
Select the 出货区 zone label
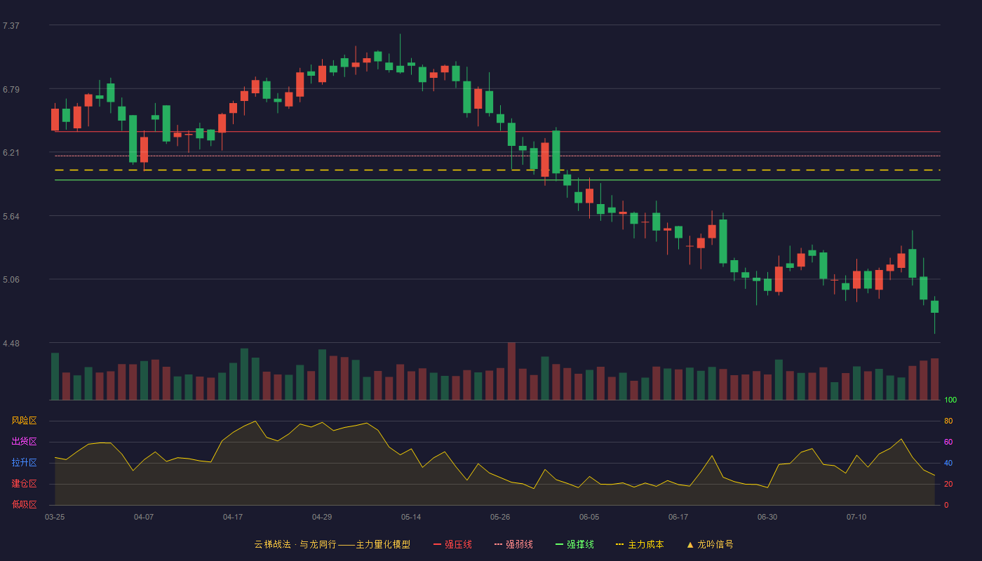[24, 442]
